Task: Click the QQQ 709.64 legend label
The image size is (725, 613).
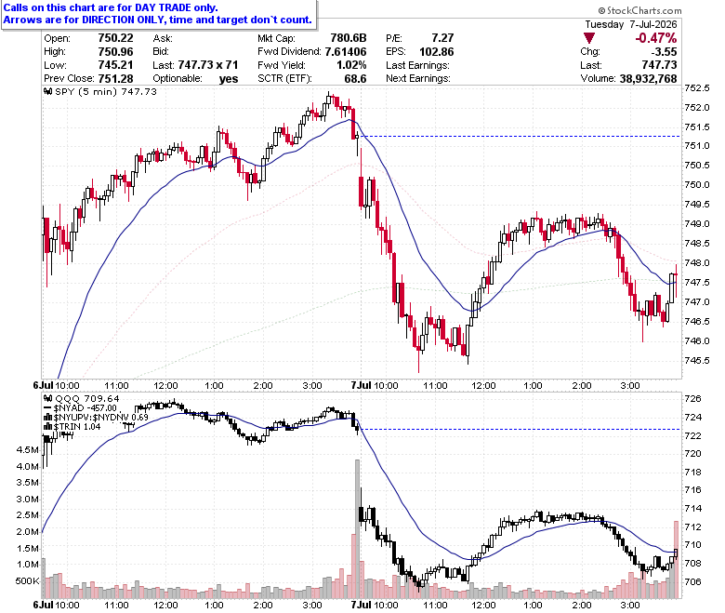Action: [x=87, y=398]
